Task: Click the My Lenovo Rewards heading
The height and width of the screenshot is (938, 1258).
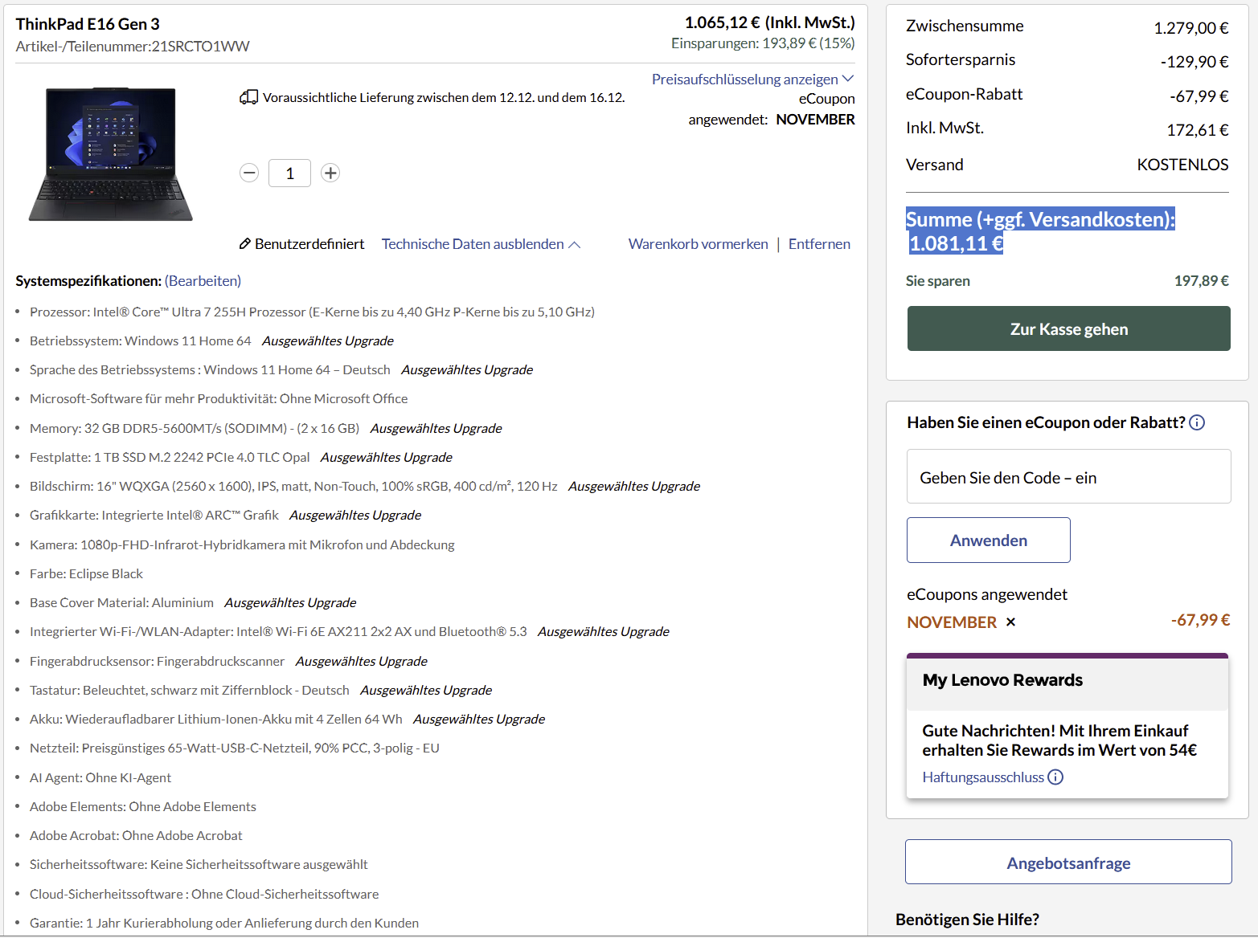Action: tap(1002, 680)
